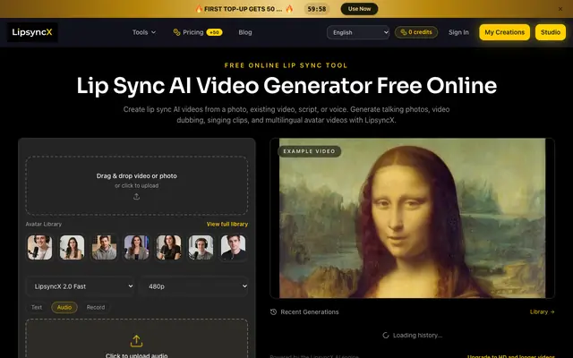Select the seventh avatar, man on white background

(x=233, y=247)
